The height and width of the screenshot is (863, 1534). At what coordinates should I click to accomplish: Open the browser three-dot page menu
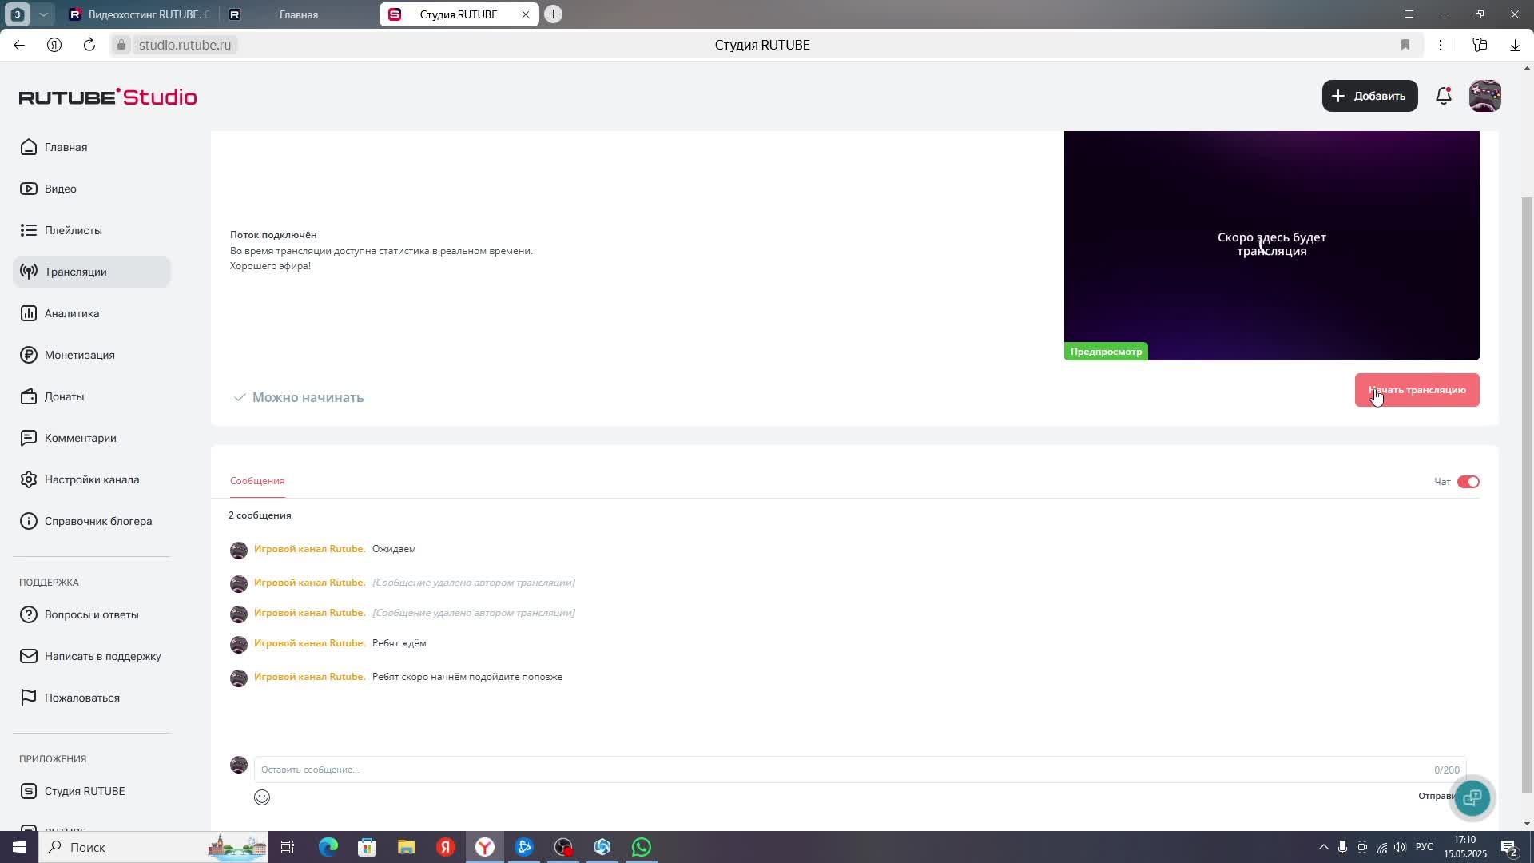(x=1441, y=45)
